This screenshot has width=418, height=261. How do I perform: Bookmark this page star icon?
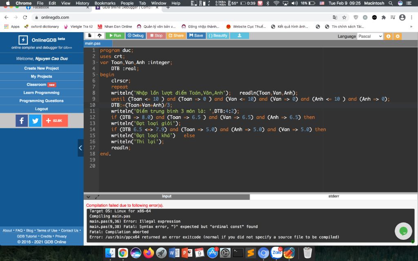(344, 17)
